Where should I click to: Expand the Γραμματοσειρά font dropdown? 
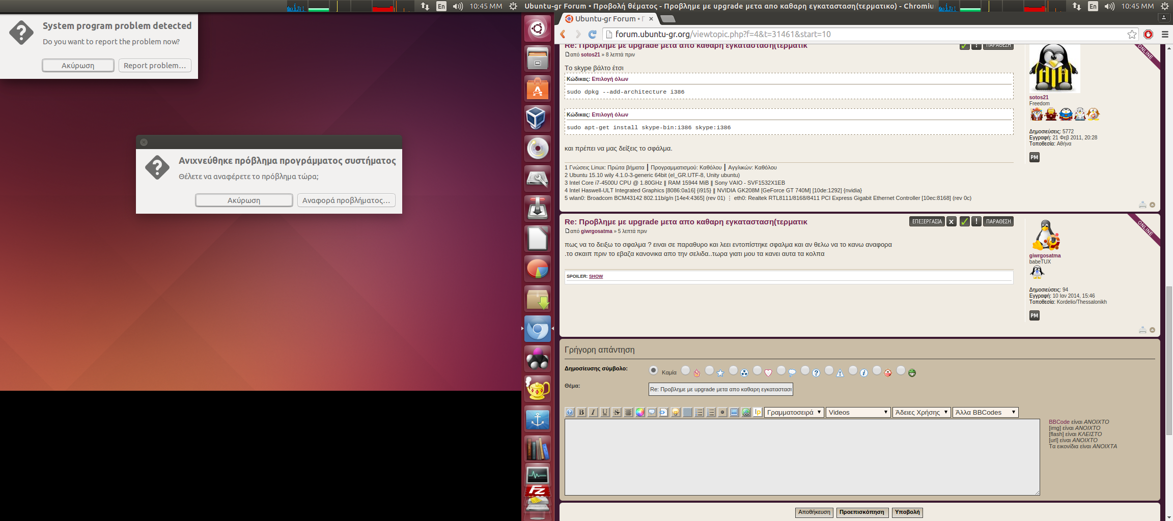794,412
